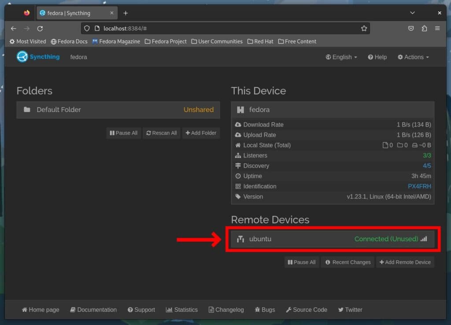The width and height of the screenshot is (451, 325).
Task: Collapse the fedora device panel header
Action: [333, 110]
